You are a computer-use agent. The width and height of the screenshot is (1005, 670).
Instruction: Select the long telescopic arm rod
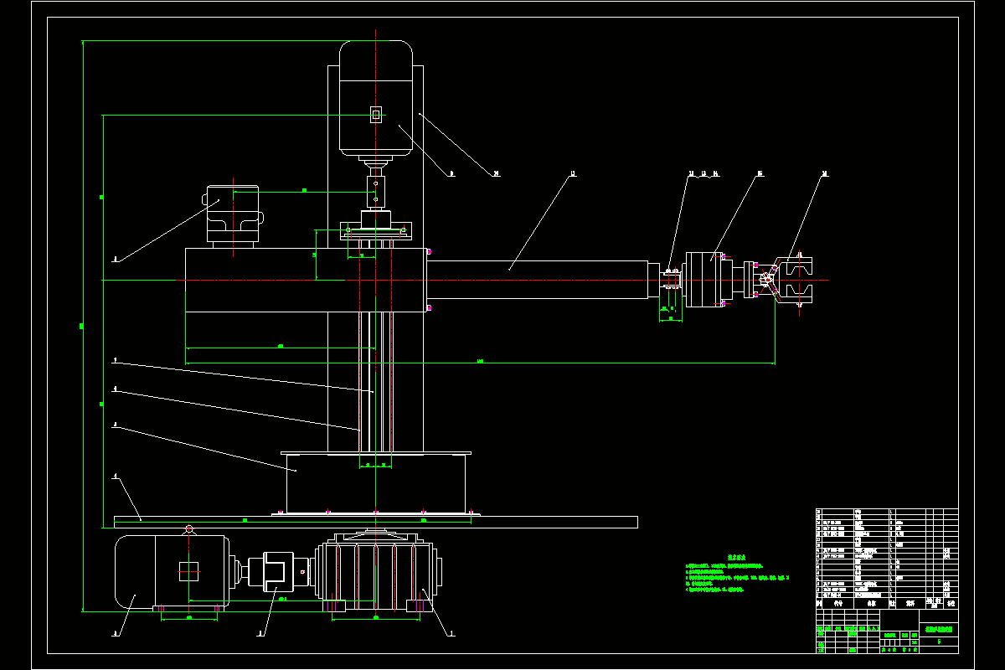coord(538,279)
